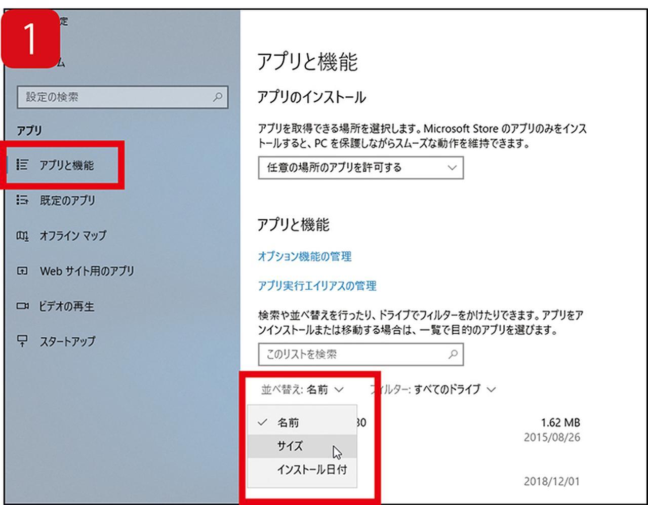Select 名前 in the sort menu
This screenshot has height=505, width=648.
point(288,422)
